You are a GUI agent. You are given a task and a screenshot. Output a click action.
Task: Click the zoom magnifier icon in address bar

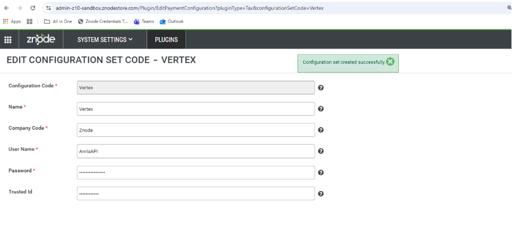[x=509, y=8]
